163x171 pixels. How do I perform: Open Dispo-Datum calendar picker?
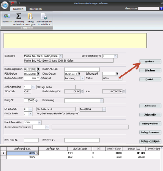click(79, 74)
